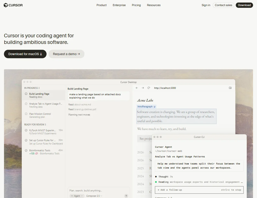257x198 pixels.
Task: Open the Composer 2.5 model dropdown
Action: click(94, 196)
